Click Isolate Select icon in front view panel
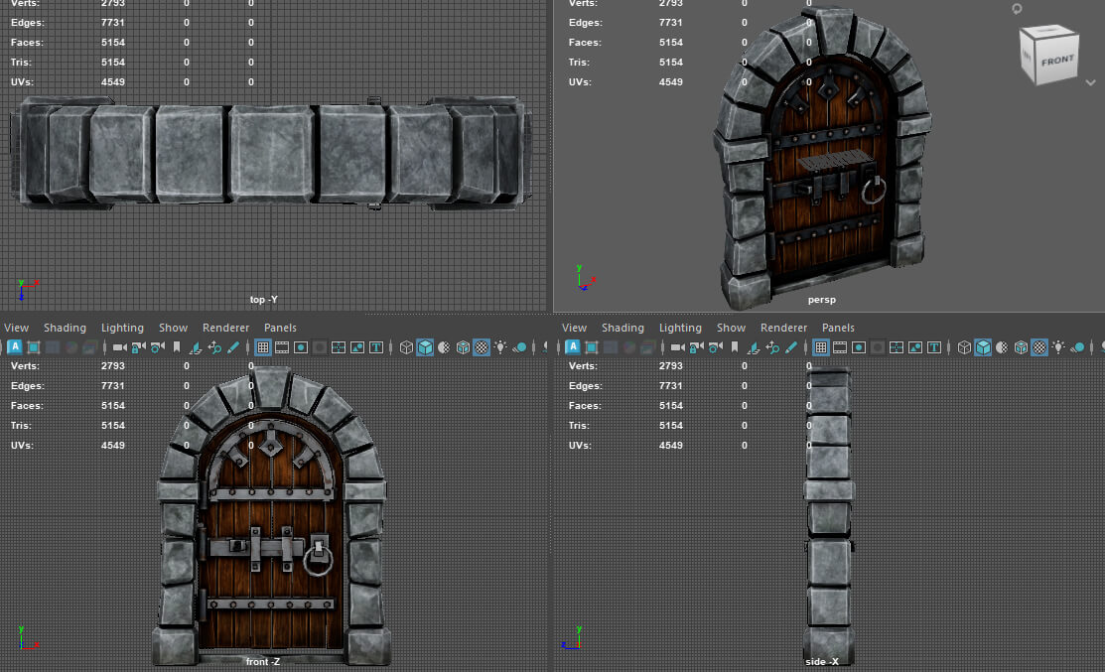The height and width of the screenshot is (672, 1105). [x=33, y=347]
